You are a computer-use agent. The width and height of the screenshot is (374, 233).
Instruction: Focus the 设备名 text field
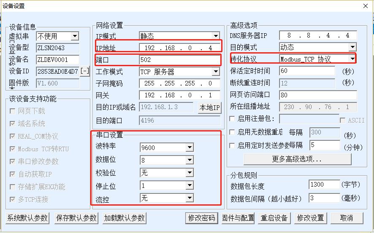click(x=58, y=59)
